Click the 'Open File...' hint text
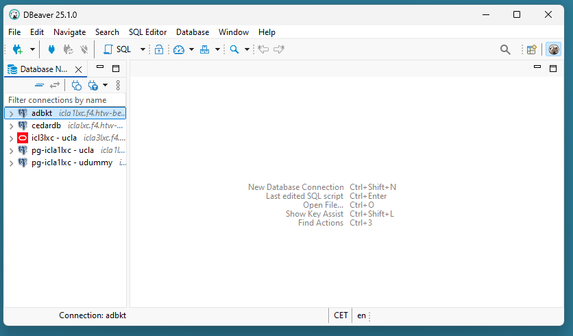 tap(324, 205)
